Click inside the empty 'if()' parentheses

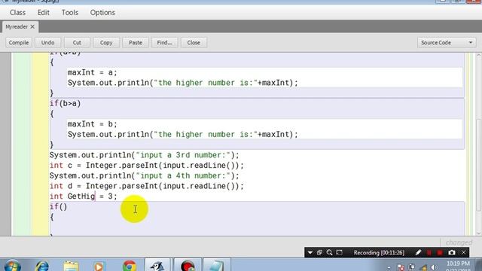coord(63,207)
